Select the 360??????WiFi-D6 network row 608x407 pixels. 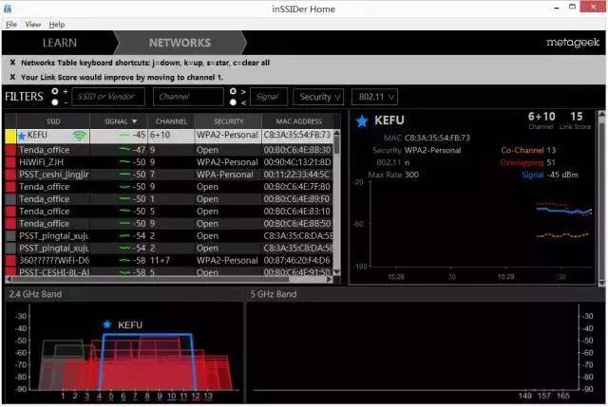(x=169, y=260)
